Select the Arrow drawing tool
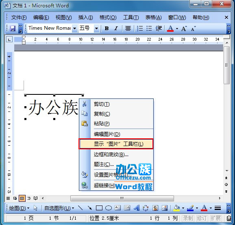 click(90, 208)
